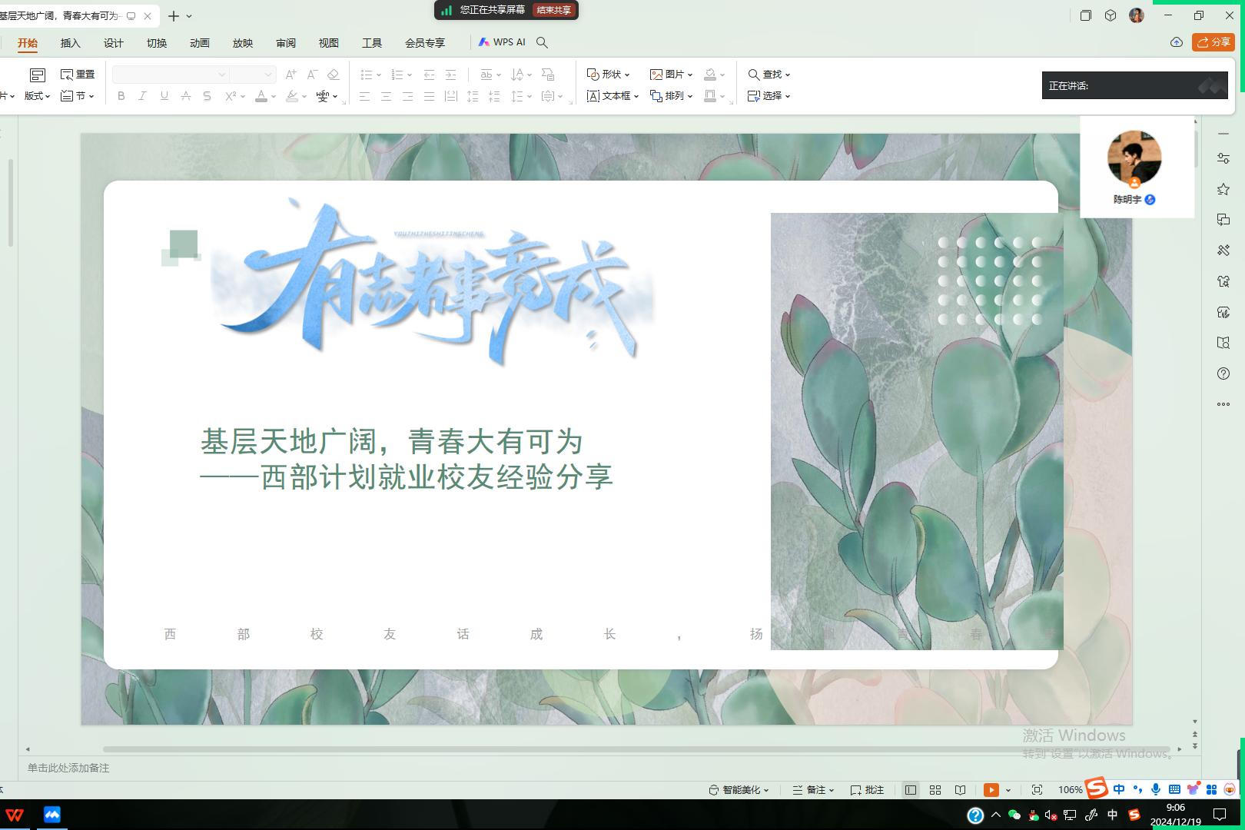Click the search magnifier icon beside WPS AI
The width and height of the screenshot is (1245, 830).
click(x=542, y=42)
